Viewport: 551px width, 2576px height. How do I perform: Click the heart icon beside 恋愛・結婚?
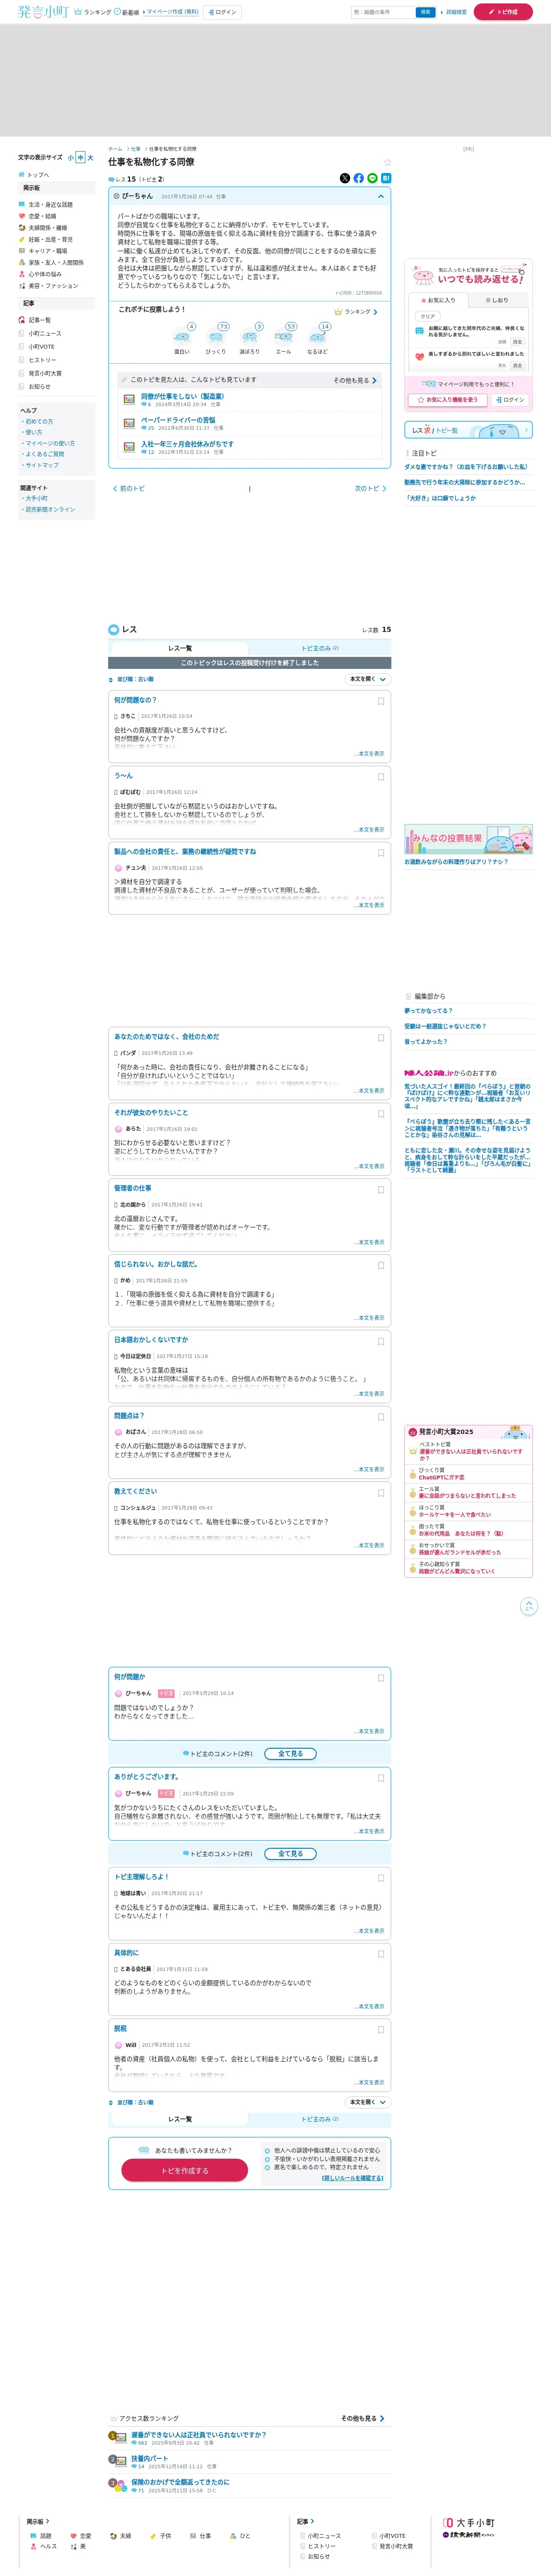22,216
